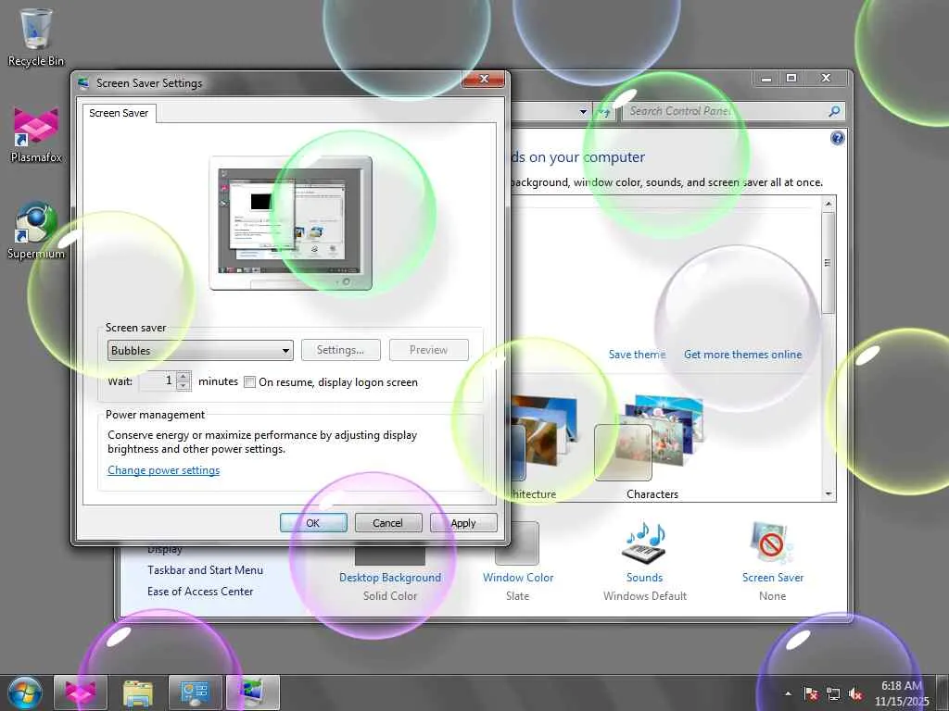Click the Apply button

click(x=463, y=523)
